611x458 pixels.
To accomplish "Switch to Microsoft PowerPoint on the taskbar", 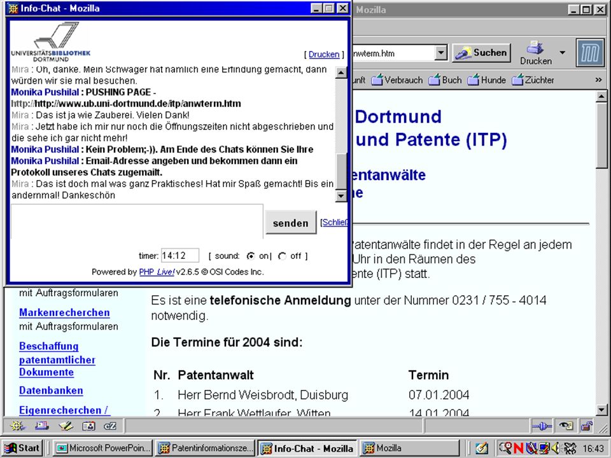I will coord(103,448).
